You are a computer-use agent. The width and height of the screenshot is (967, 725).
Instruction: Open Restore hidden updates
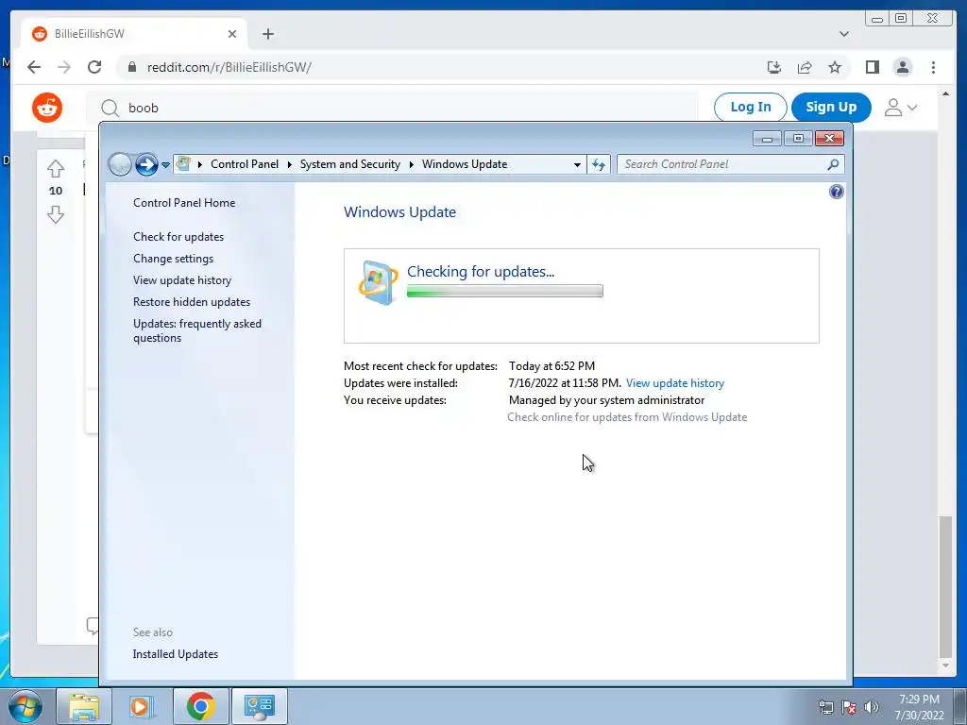pyautogui.click(x=191, y=301)
